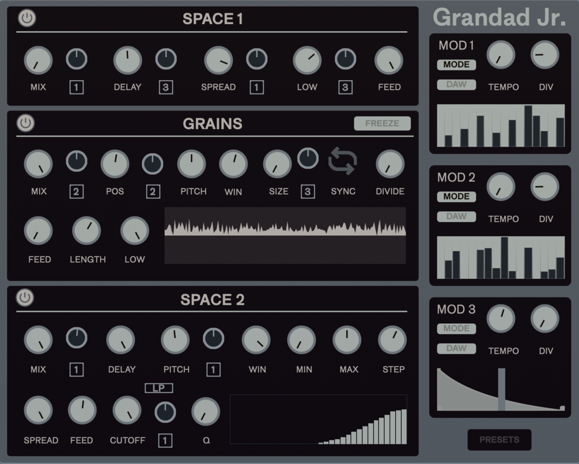Click the MOD 1 DIV knob
Viewport: 579px width, 464px height.
[544, 55]
